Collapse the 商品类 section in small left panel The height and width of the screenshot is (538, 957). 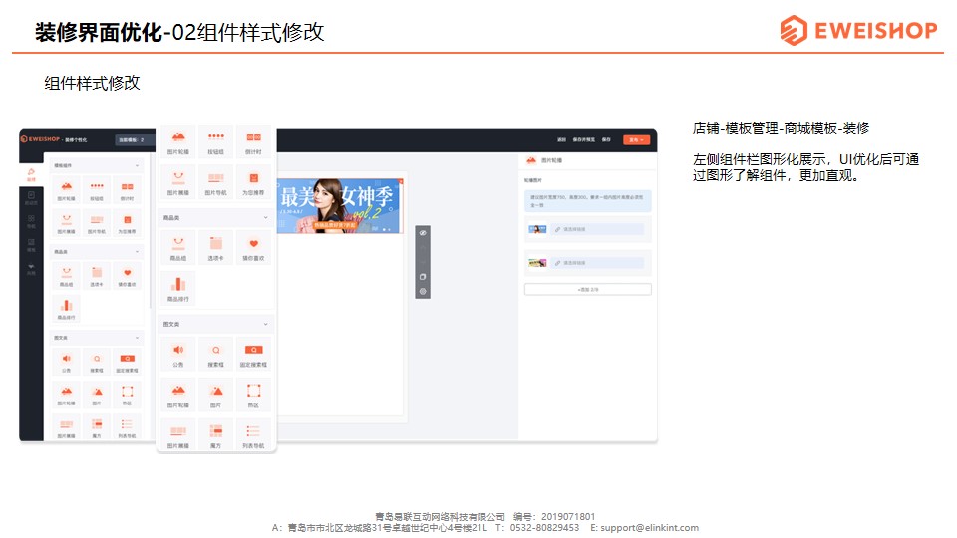coord(137,252)
